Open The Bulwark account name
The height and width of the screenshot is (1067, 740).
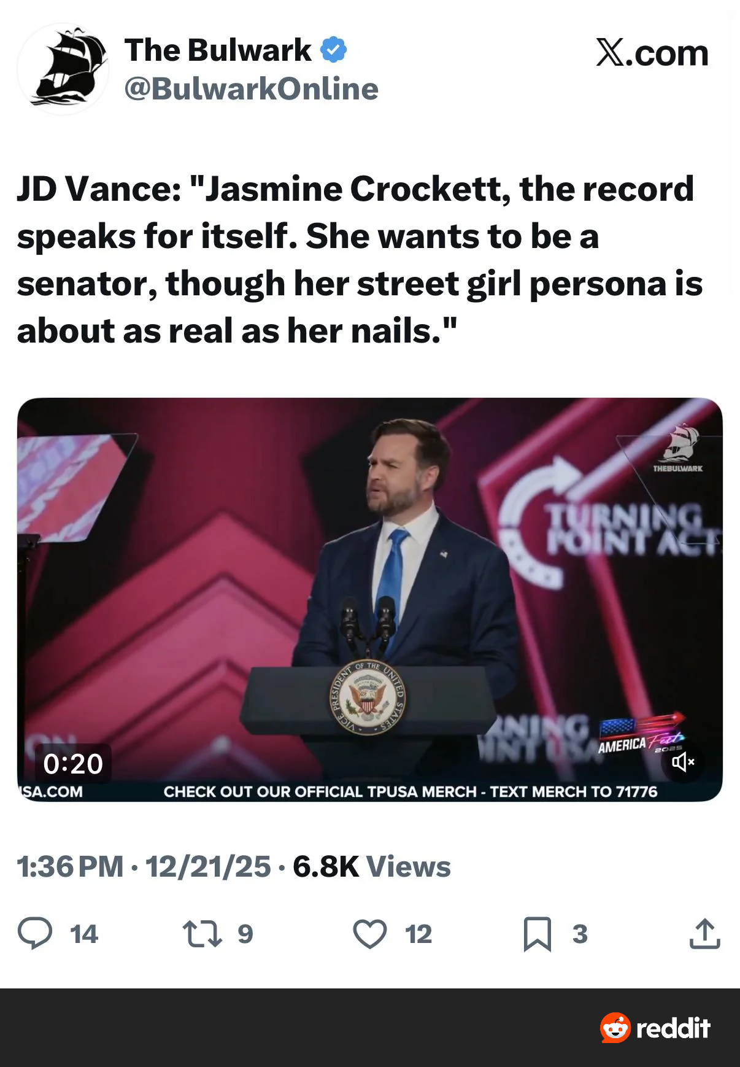point(218,50)
